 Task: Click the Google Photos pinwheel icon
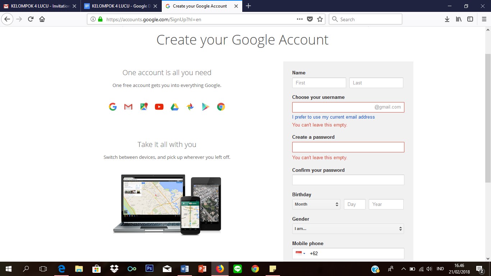click(190, 107)
